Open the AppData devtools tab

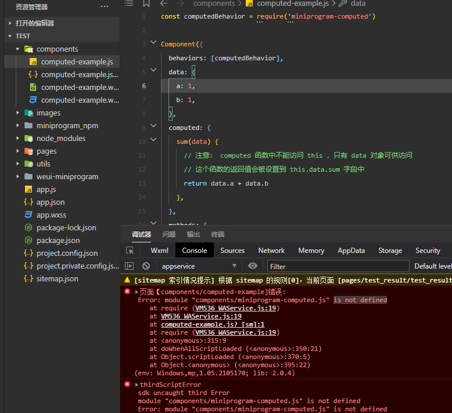coord(351,251)
